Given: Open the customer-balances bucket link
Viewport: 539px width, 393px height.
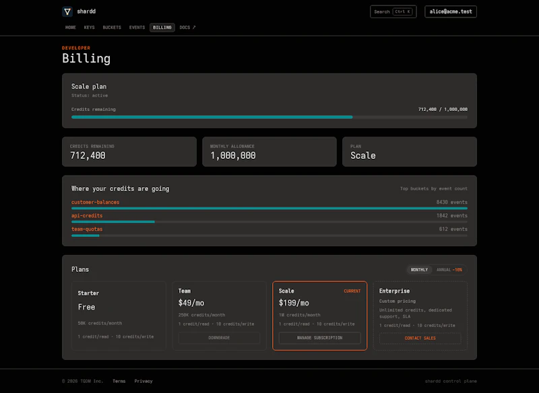Looking at the screenshot, I should pos(95,202).
